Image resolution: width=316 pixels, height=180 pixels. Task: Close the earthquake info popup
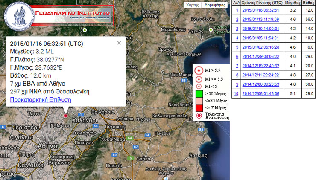pyautogui.click(x=119, y=43)
